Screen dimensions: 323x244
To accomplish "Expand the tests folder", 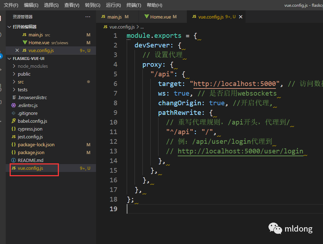I will pyautogui.click(x=14, y=90).
